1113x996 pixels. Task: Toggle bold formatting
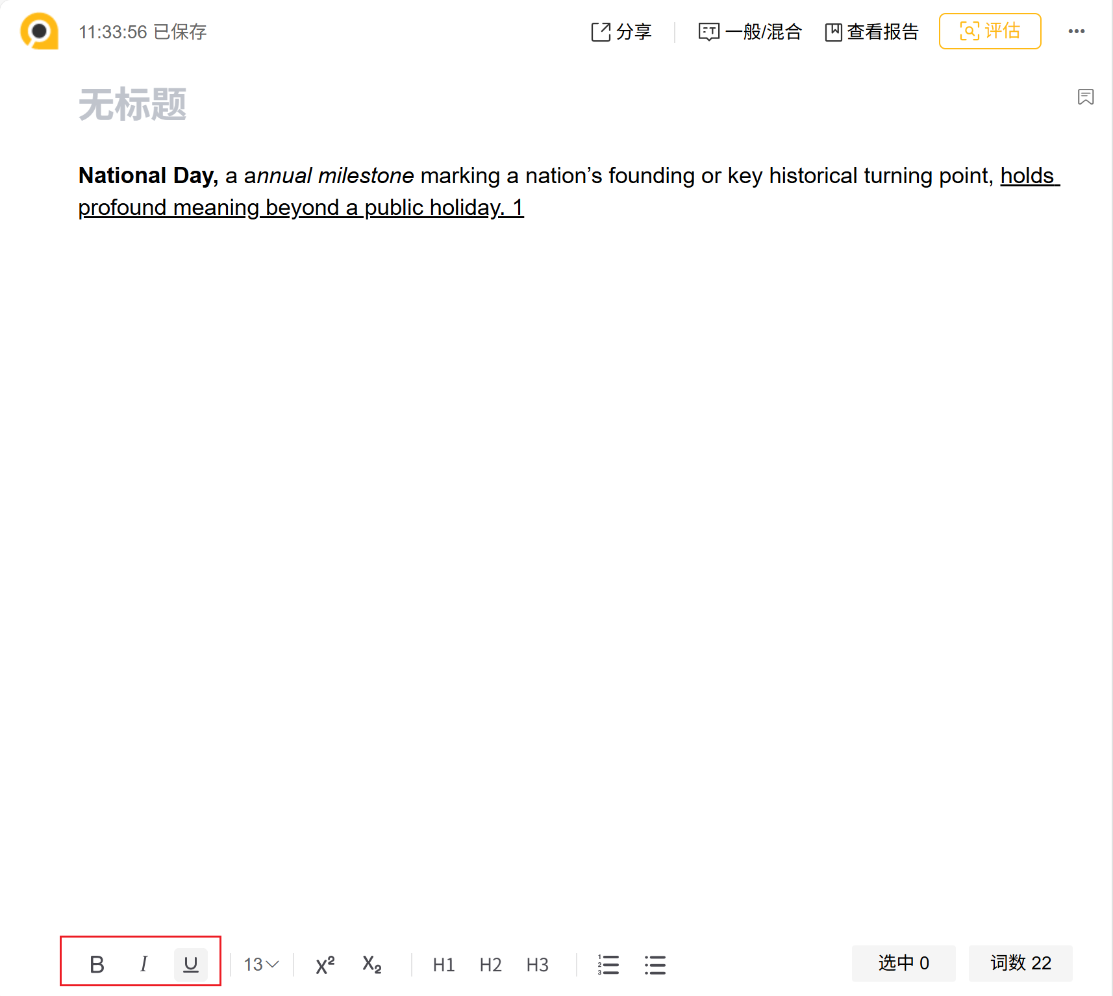[x=97, y=964]
